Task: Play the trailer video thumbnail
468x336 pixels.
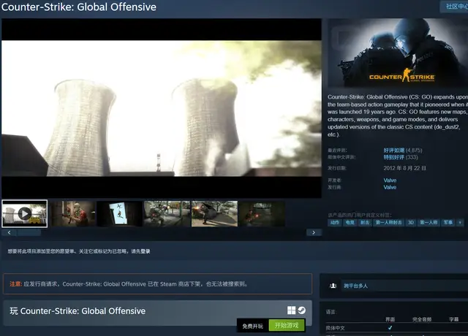Action: [x=24, y=213]
